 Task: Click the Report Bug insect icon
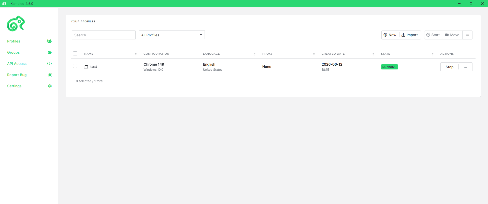(x=50, y=75)
